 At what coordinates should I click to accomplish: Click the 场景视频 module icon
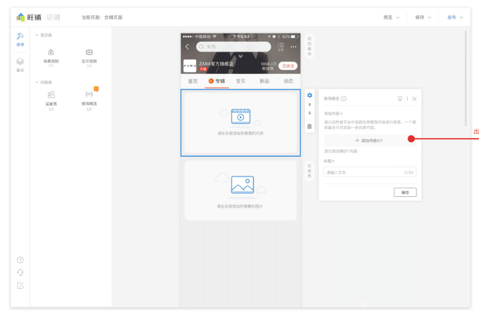coord(50,51)
